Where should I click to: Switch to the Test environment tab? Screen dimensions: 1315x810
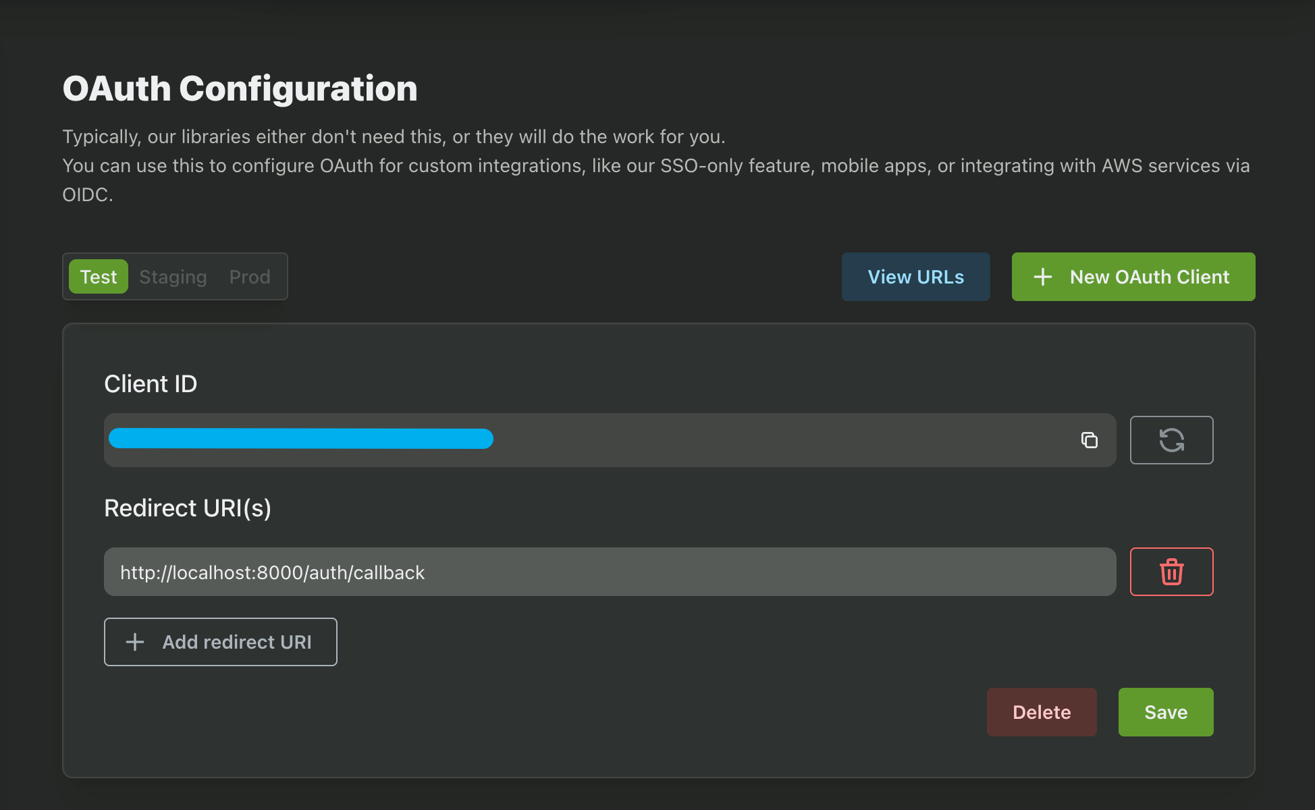99,277
